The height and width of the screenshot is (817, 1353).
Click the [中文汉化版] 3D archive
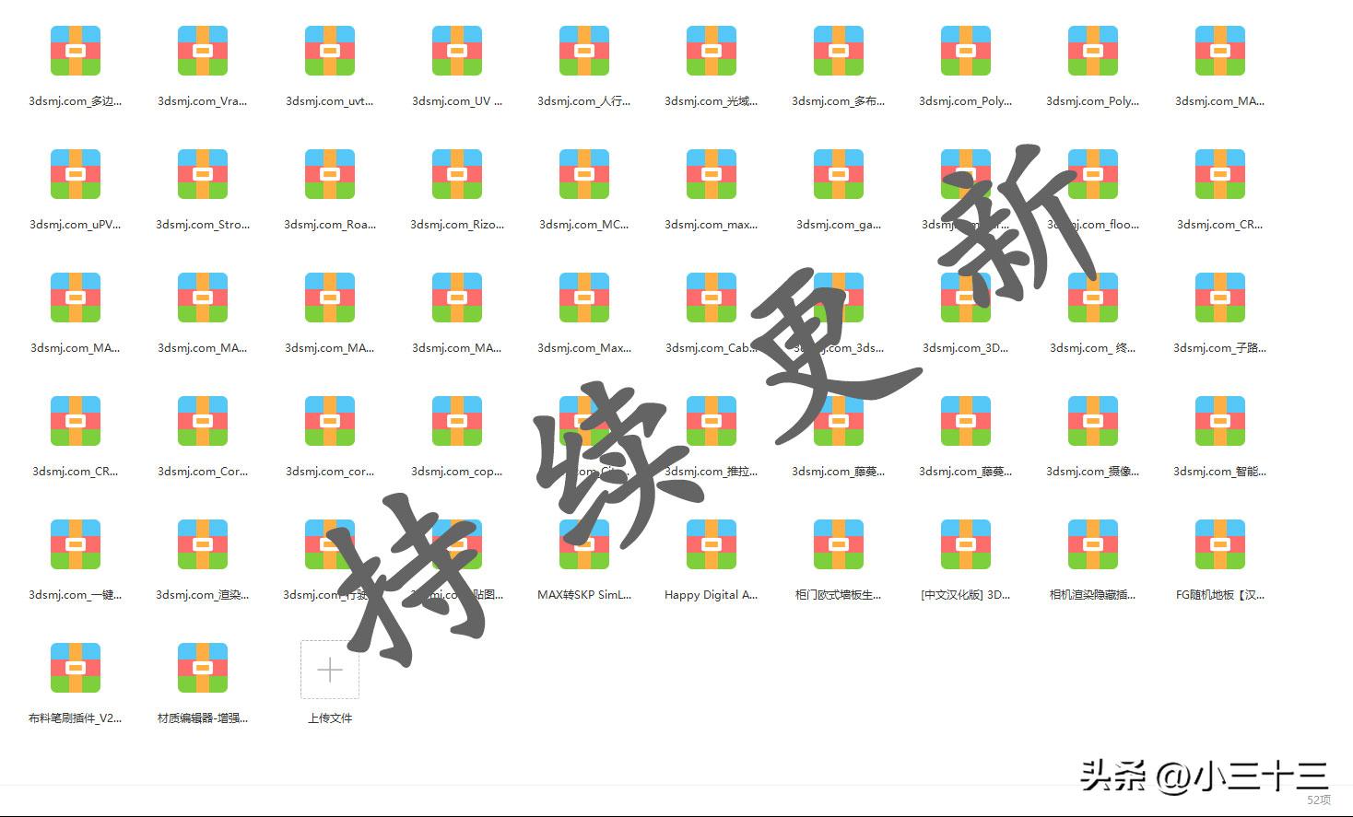click(965, 543)
